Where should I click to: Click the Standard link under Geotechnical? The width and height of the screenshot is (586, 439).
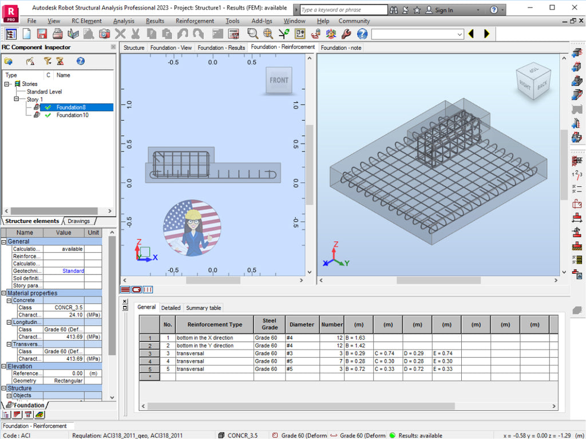[73, 270]
